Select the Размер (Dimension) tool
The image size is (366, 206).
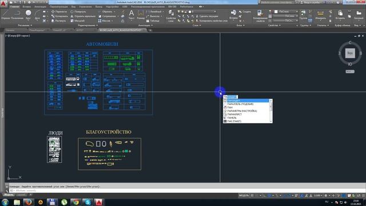click(141, 15)
